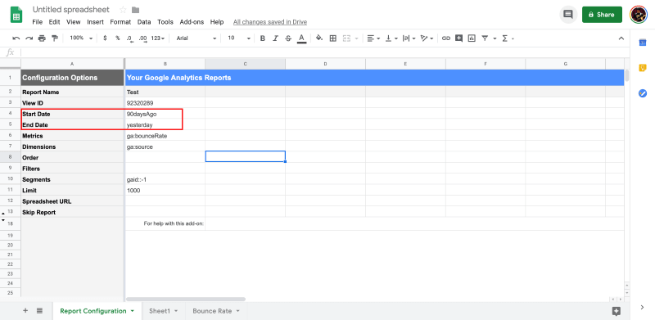The image size is (655, 320).
Task: Toggle strikethrough formatting
Action: coord(288,38)
